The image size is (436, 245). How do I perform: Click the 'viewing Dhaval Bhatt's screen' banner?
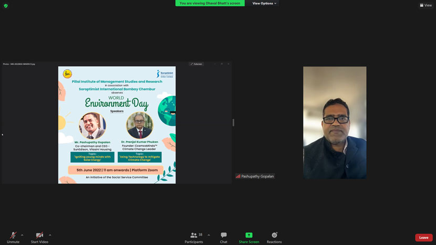[210, 3]
